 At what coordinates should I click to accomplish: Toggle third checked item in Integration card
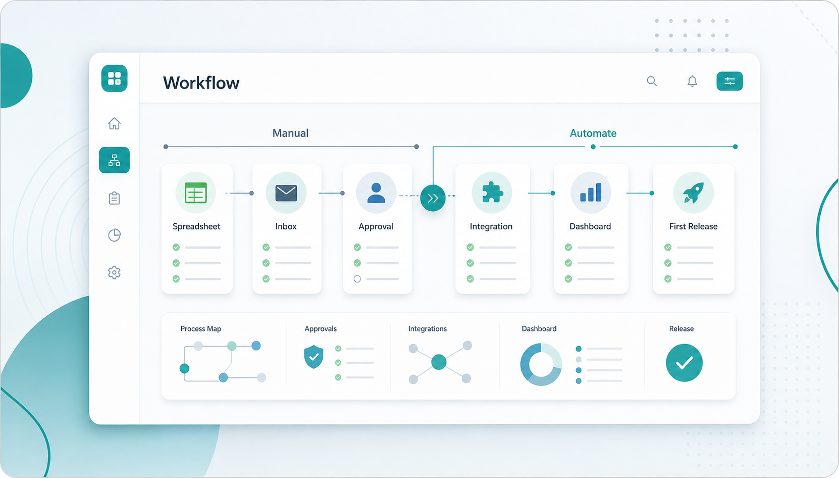[x=470, y=279]
